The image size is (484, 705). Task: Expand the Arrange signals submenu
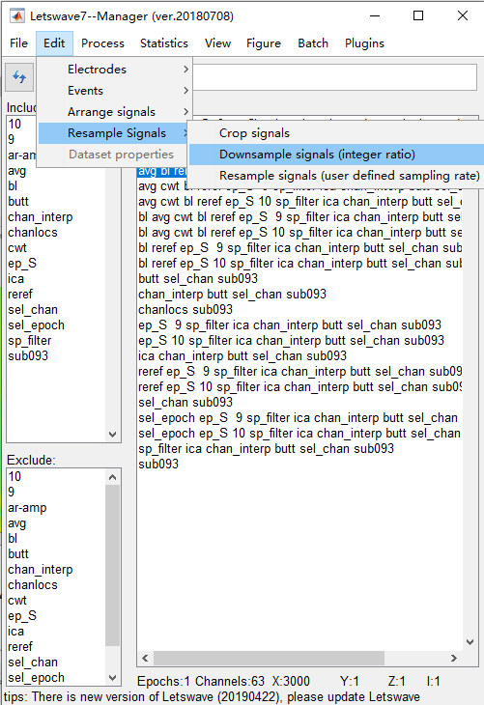coord(115,111)
